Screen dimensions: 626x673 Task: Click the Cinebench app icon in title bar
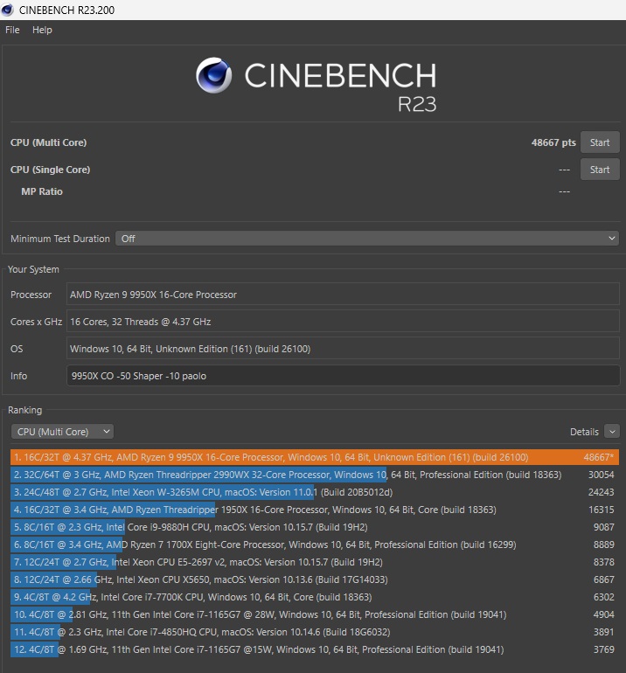[x=7, y=10]
